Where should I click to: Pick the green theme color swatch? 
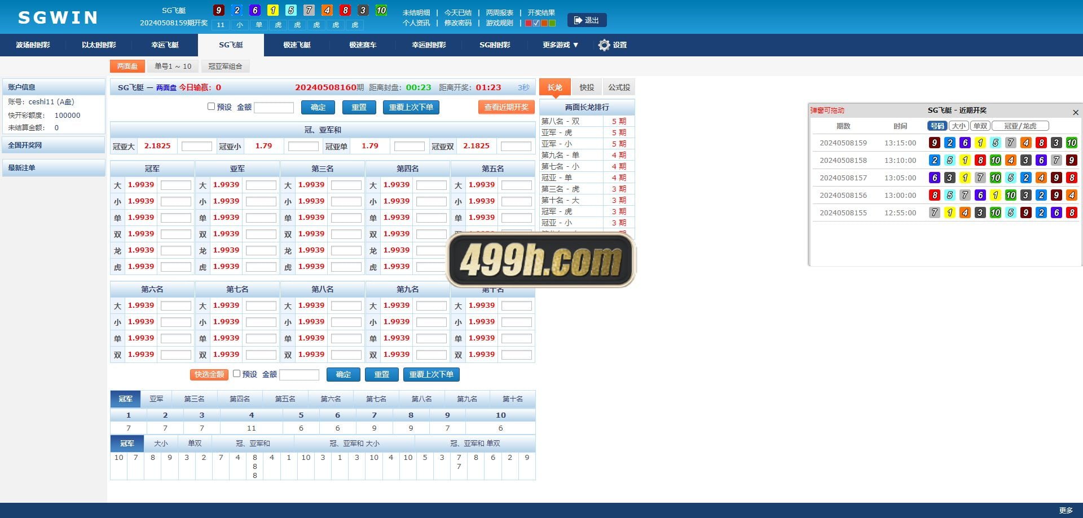tap(552, 23)
